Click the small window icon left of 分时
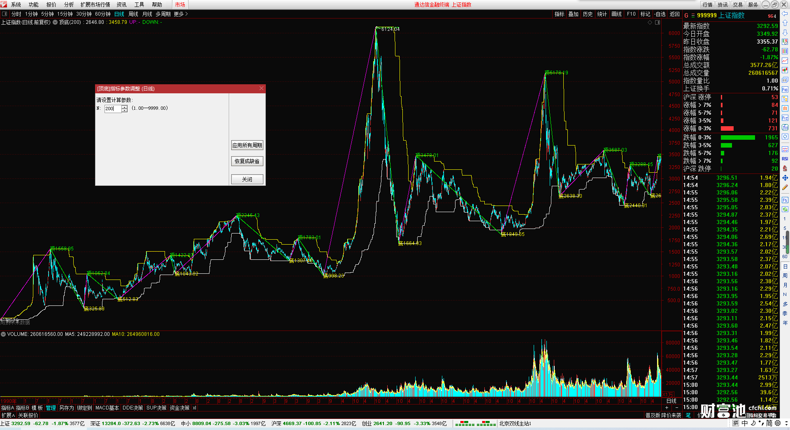The height and width of the screenshot is (430, 790). 5,14
